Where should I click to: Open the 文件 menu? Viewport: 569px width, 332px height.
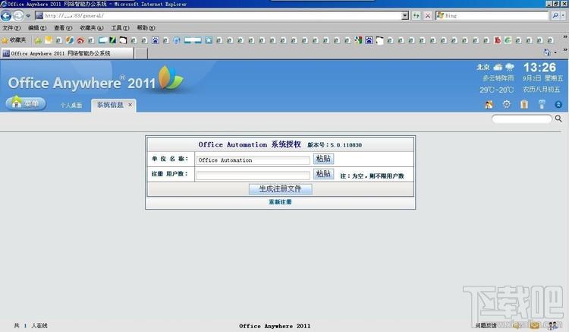tap(11, 28)
